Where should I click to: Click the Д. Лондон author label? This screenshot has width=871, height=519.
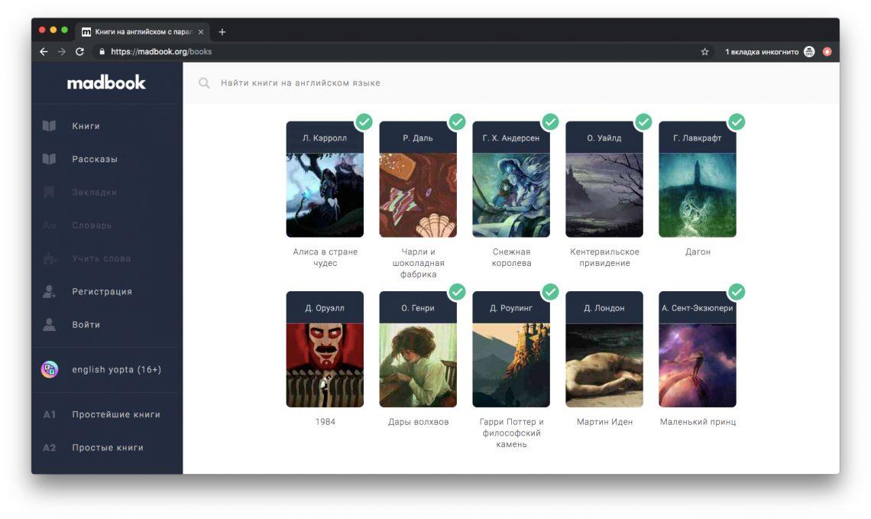pos(604,308)
